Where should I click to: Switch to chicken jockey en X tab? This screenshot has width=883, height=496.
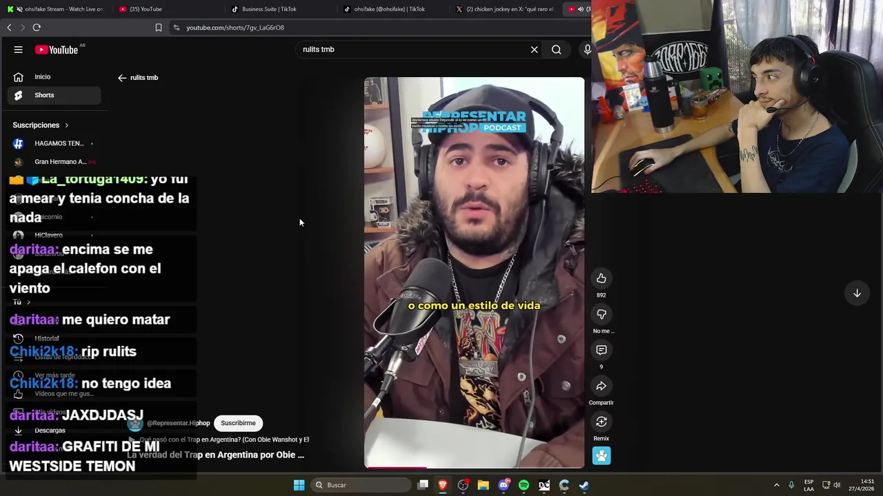click(505, 9)
